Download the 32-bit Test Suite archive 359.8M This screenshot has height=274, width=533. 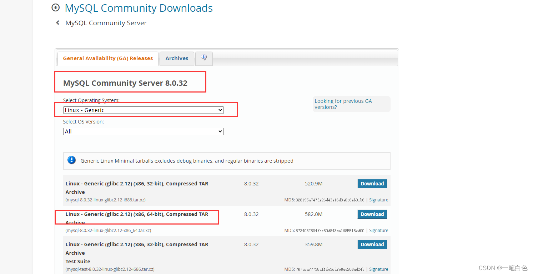click(372, 244)
